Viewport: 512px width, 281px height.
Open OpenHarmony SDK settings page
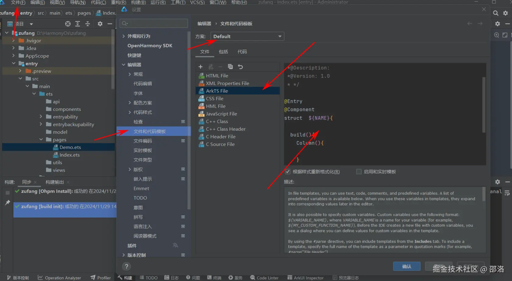coord(150,45)
